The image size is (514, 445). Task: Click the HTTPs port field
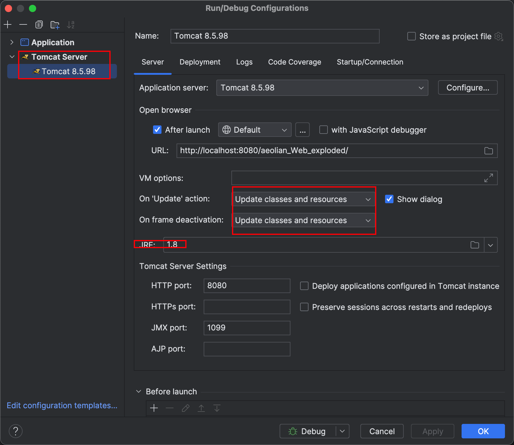coord(247,307)
